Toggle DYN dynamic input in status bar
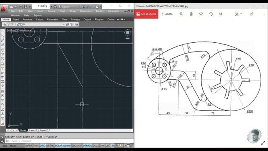This screenshot has width=268, height=151. tap(102, 146)
